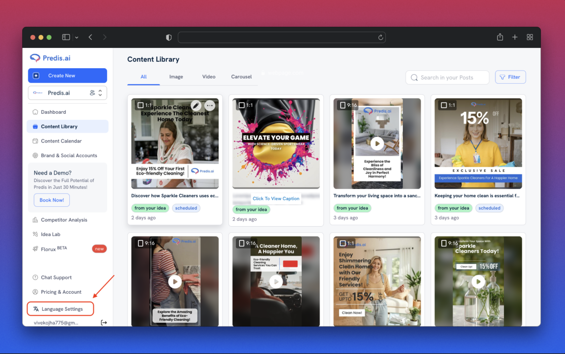Click the Book Now! demo button

[52, 200]
